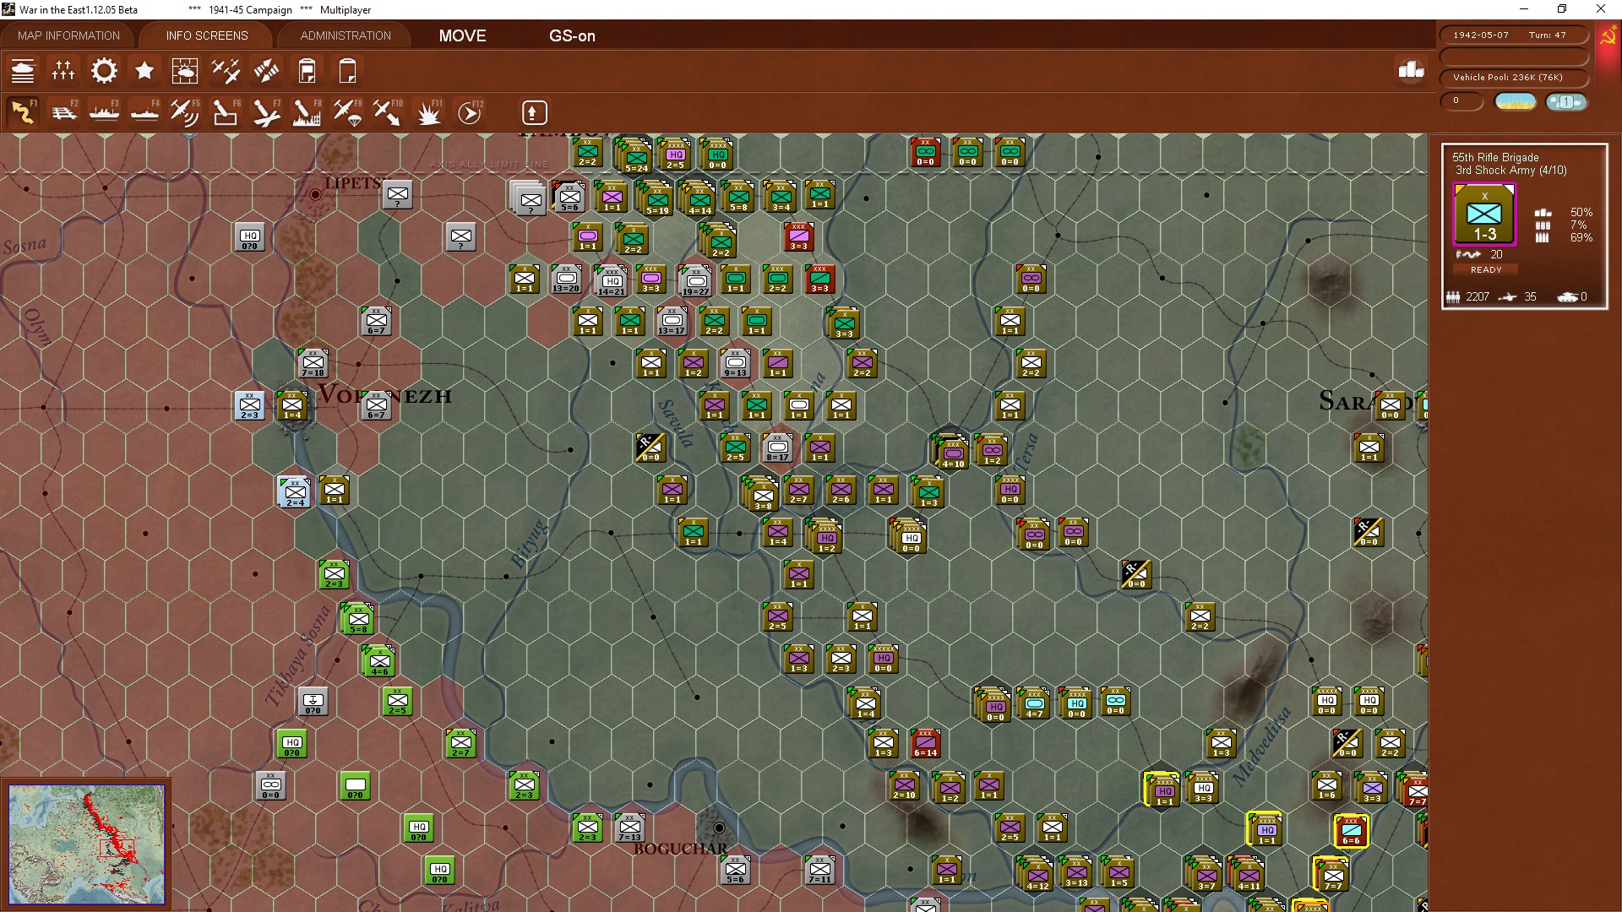The height and width of the screenshot is (912, 1622).
Task: Select the 4=14 green unit stack
Action: (x=698, y=198)
